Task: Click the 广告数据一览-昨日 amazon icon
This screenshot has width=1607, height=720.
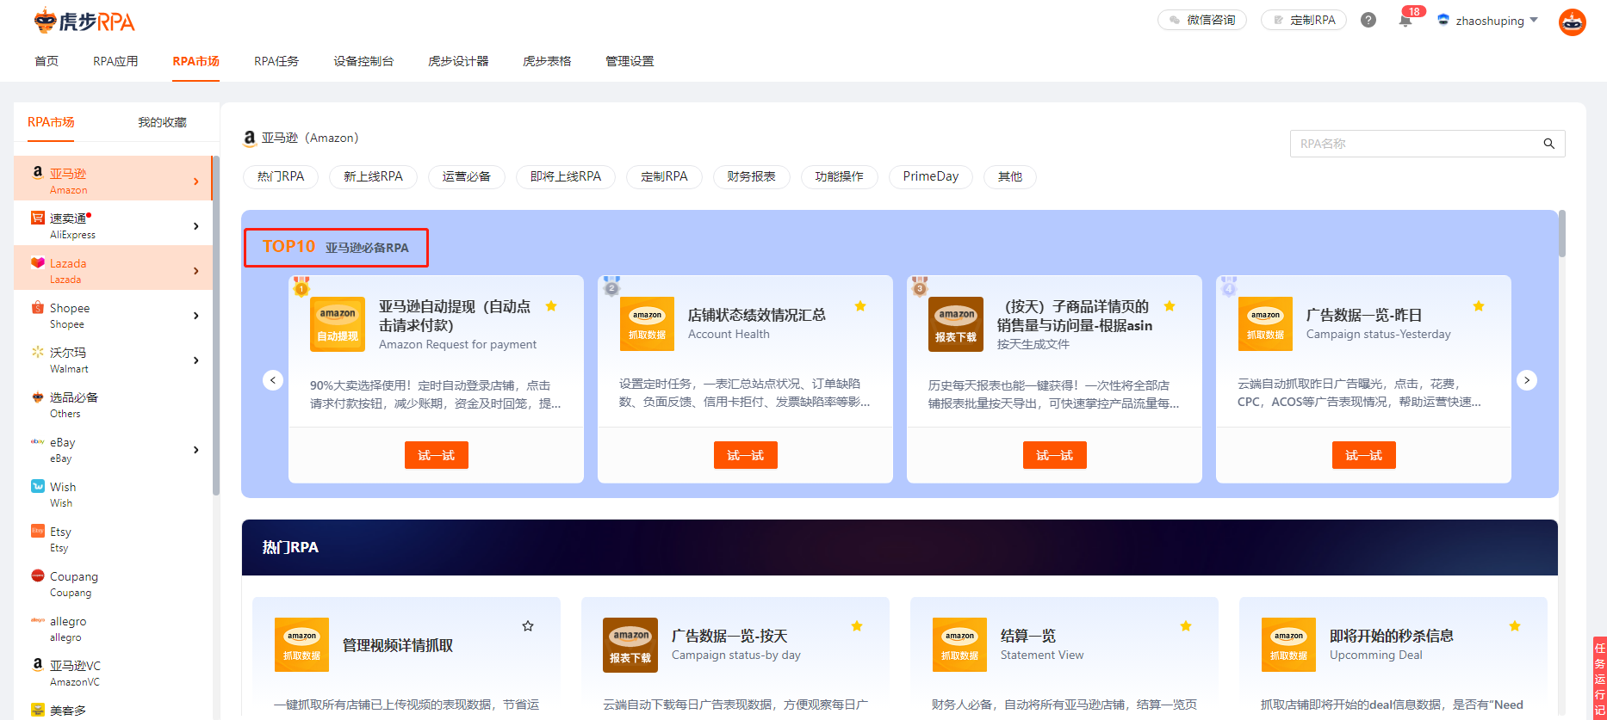Action: [x=1265, y=324]
